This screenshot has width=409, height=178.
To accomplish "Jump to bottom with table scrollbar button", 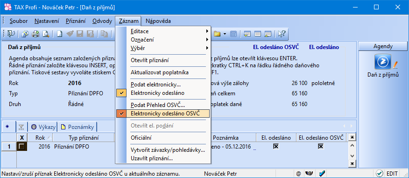I will [x=352, y=164].
